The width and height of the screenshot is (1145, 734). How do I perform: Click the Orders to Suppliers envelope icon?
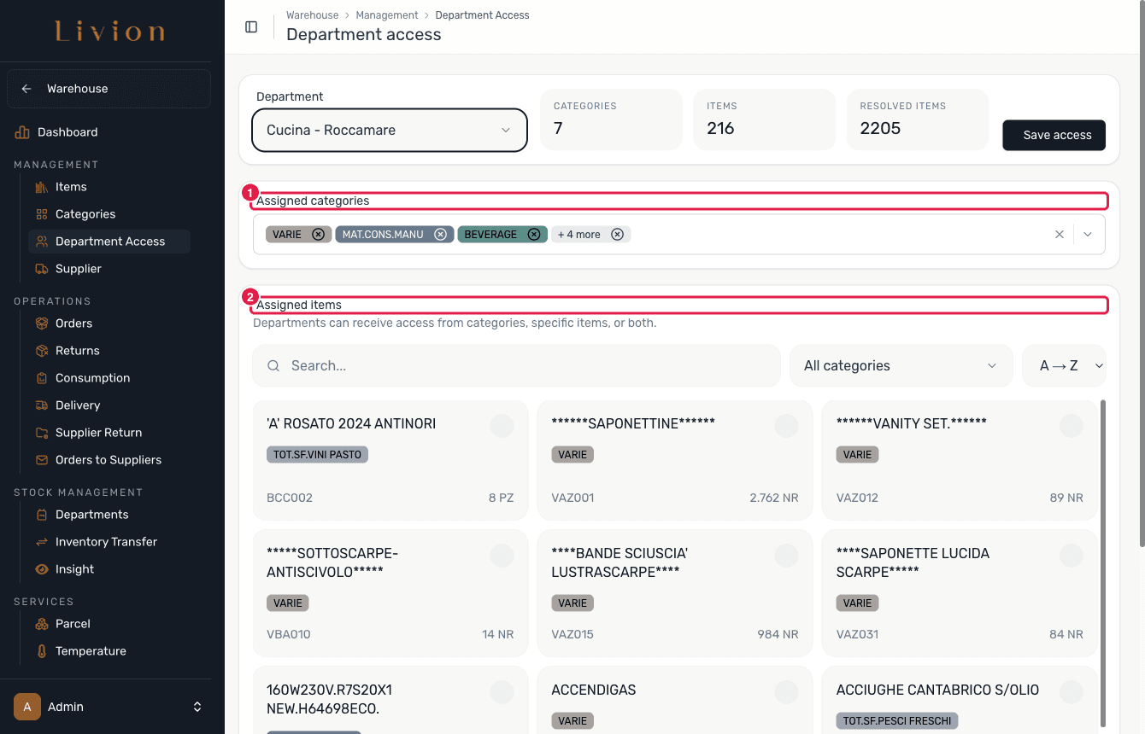click(42, 460)
